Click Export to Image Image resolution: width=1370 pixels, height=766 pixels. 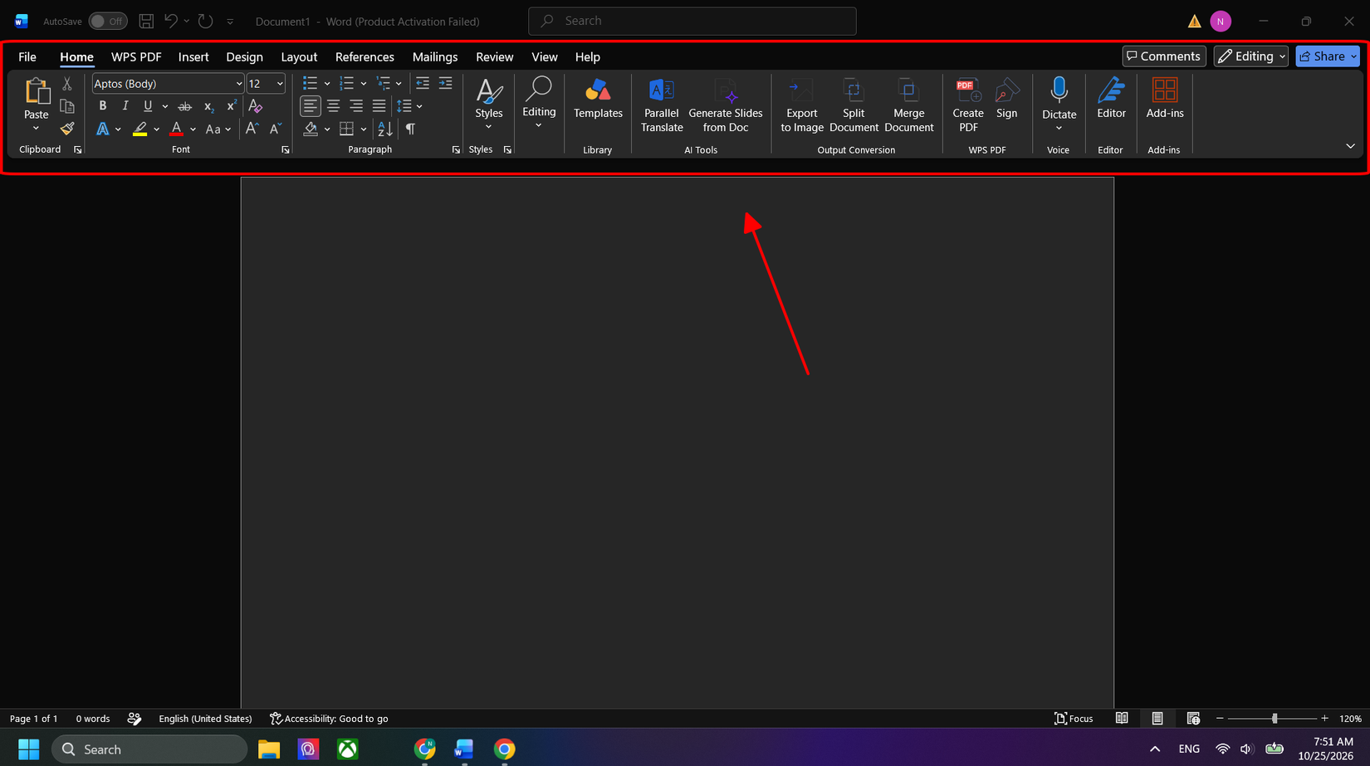click(x=802, y=105)
